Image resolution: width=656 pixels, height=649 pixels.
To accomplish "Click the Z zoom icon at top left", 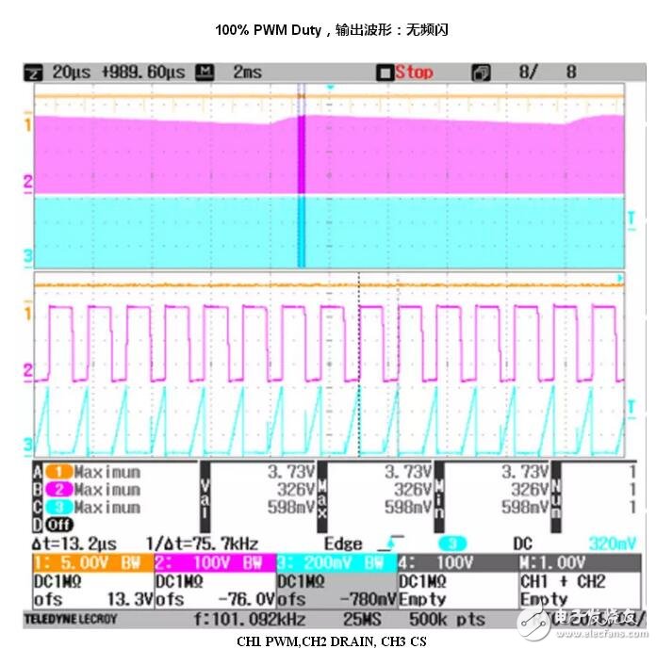I will point(34,73).
